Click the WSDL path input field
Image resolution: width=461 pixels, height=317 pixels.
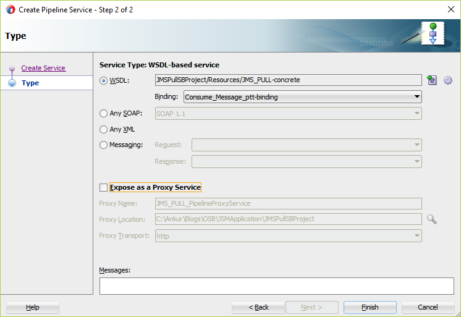coord(289,80)
